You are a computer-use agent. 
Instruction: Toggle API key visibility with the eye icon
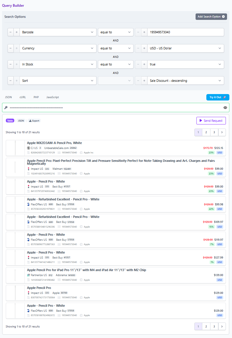[x=225, y=108]
